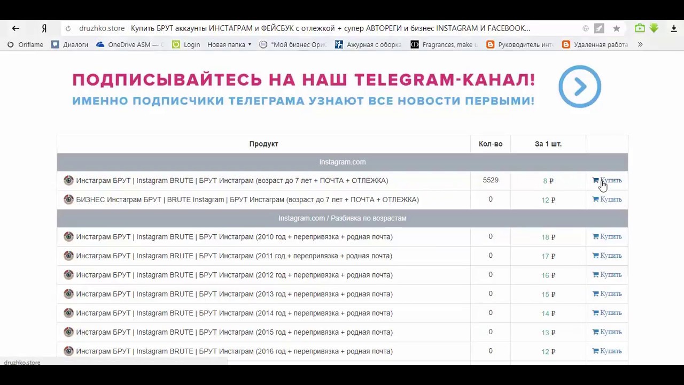The height and width of the screenshot is (385, 684).
Task: Open browser downloads icon
Action: (674, 28)
